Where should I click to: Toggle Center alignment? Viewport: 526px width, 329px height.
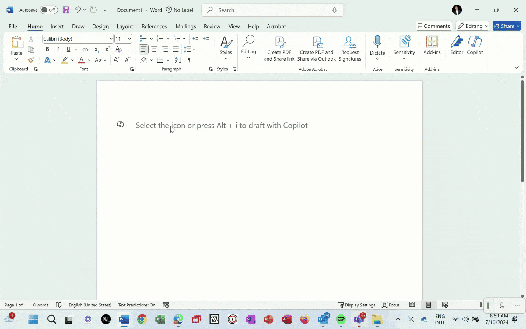154,49
